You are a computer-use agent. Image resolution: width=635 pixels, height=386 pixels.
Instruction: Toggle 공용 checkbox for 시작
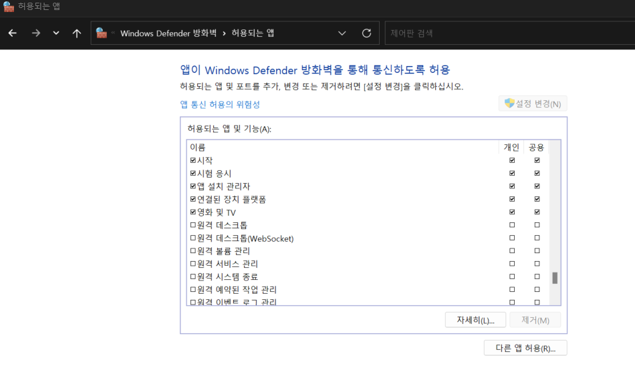click(537, 160)
